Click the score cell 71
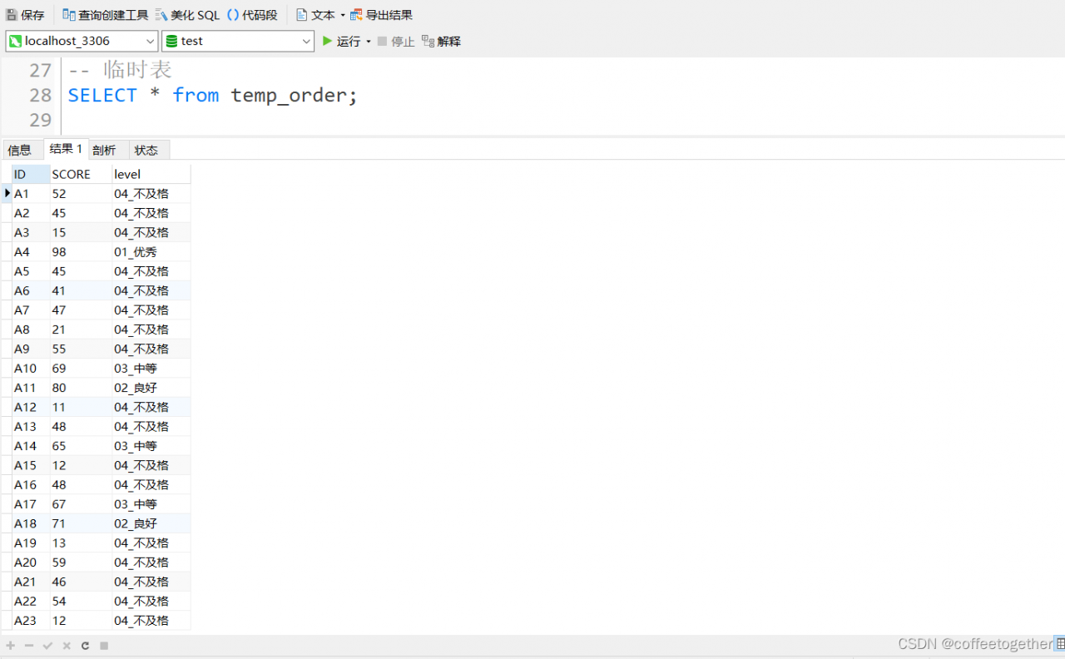Image resolution: width=1065 pixels, height=659 pixels. [81, 523]
